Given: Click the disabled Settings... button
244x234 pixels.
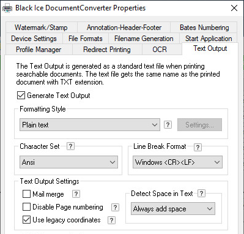Looking at the screenshot, I should [x=199, y=125].
